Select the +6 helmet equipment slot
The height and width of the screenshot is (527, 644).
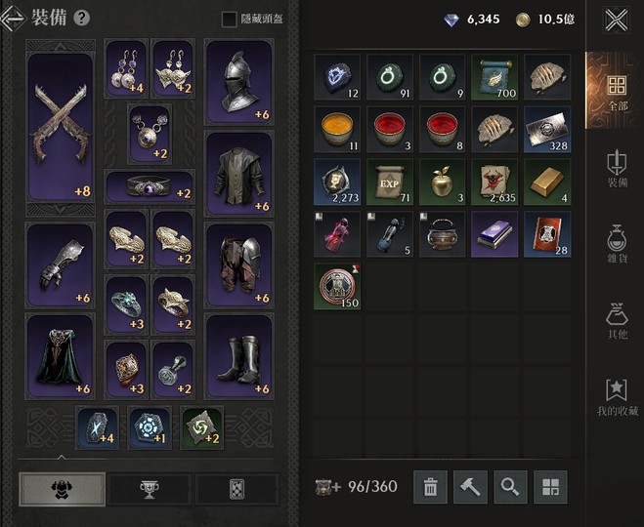pyautogui.click(x=239, y=82)
